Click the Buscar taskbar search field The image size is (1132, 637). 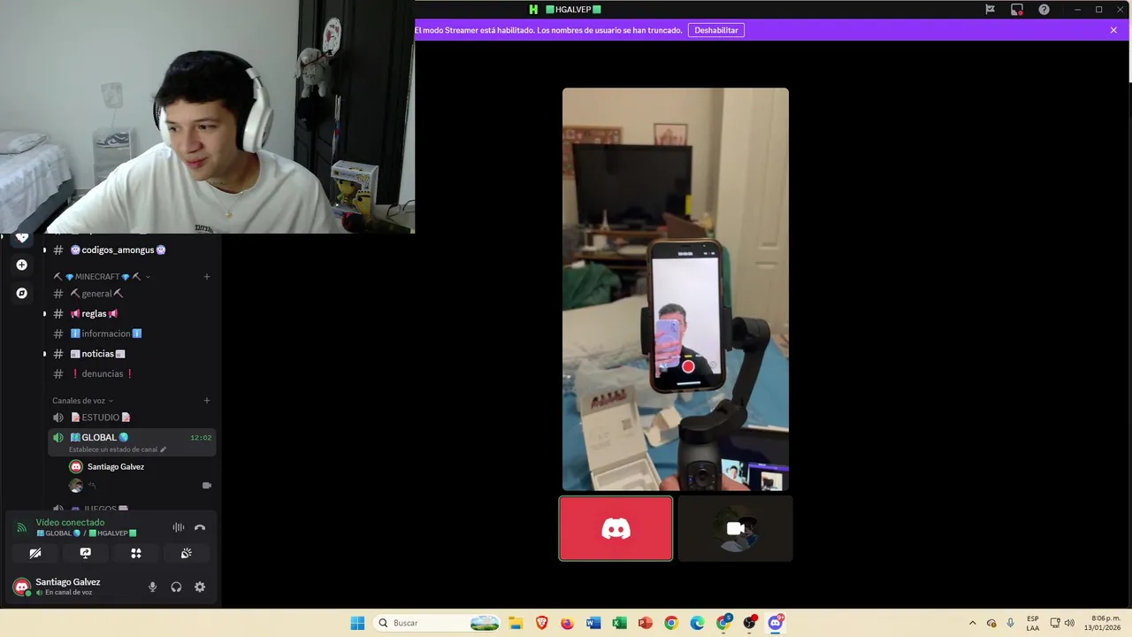coord(438,623)
